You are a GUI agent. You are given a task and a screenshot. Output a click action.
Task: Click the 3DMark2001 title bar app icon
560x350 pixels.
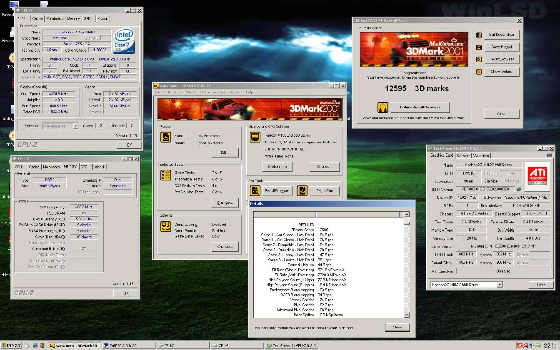157,86
